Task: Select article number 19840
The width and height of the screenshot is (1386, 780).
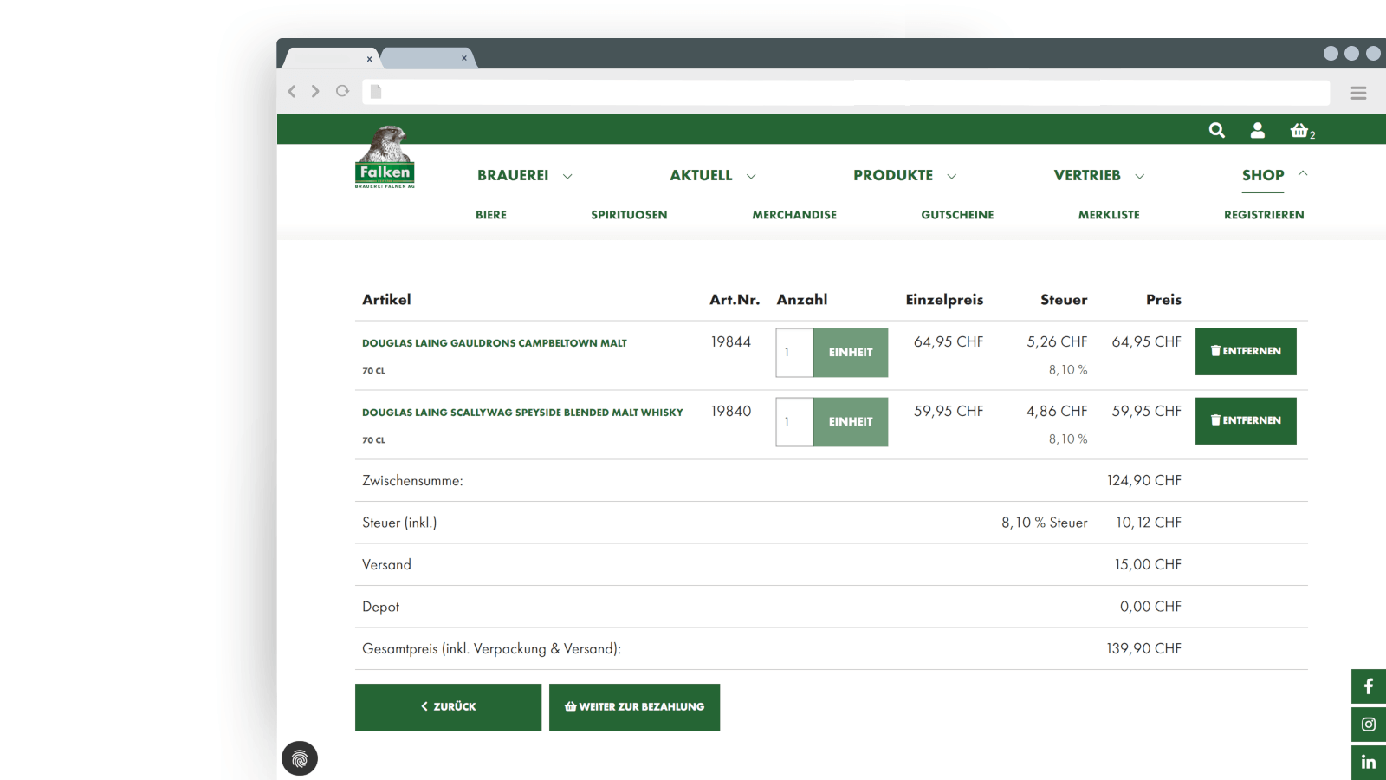Action: [x=731, y=411]
